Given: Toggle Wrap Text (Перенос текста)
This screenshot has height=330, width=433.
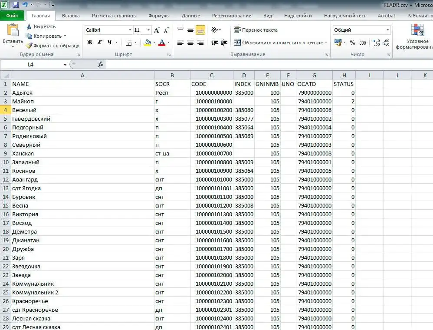Looking at the screenshot, I should (256, 30).
